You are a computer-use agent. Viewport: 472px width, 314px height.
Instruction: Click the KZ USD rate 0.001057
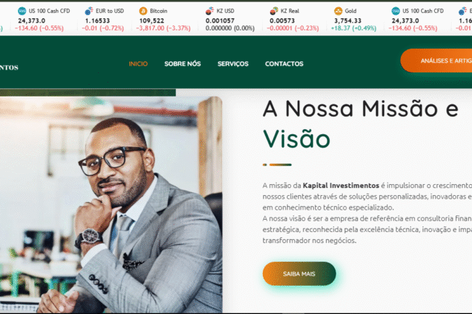[220, 21]
